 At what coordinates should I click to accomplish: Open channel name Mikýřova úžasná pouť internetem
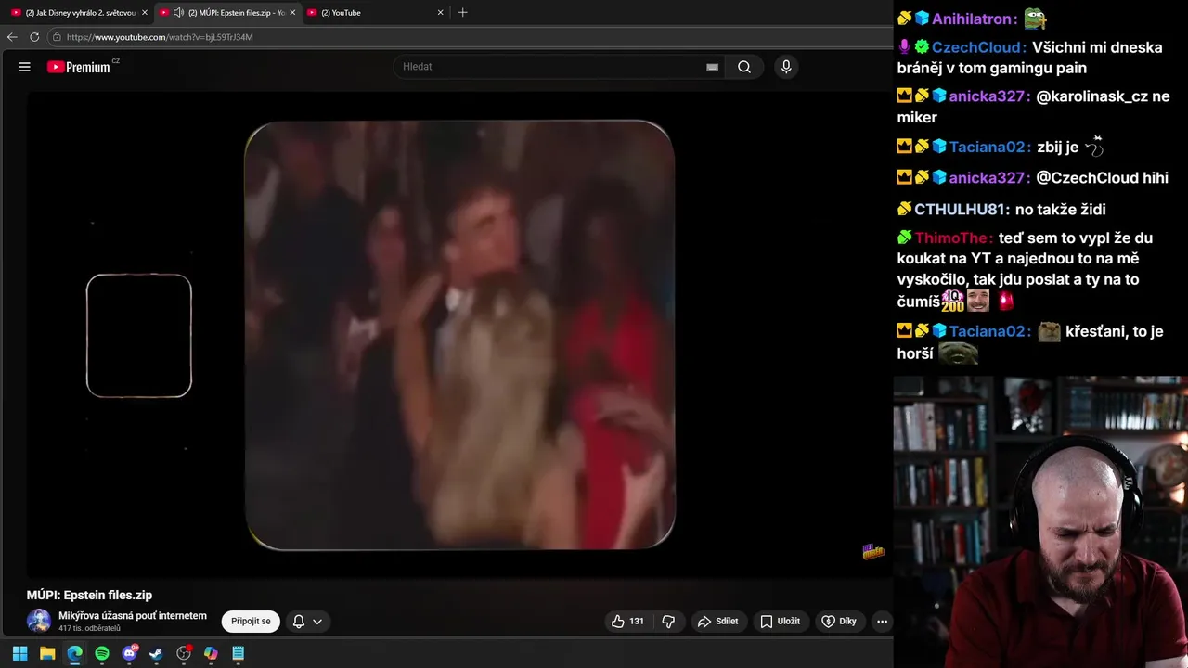pyautogui.click(x=133, y=616)
